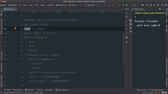168x94 pixels.
Task: Click the caret position 13:12 in status bar
Action: tap(148, 93)
